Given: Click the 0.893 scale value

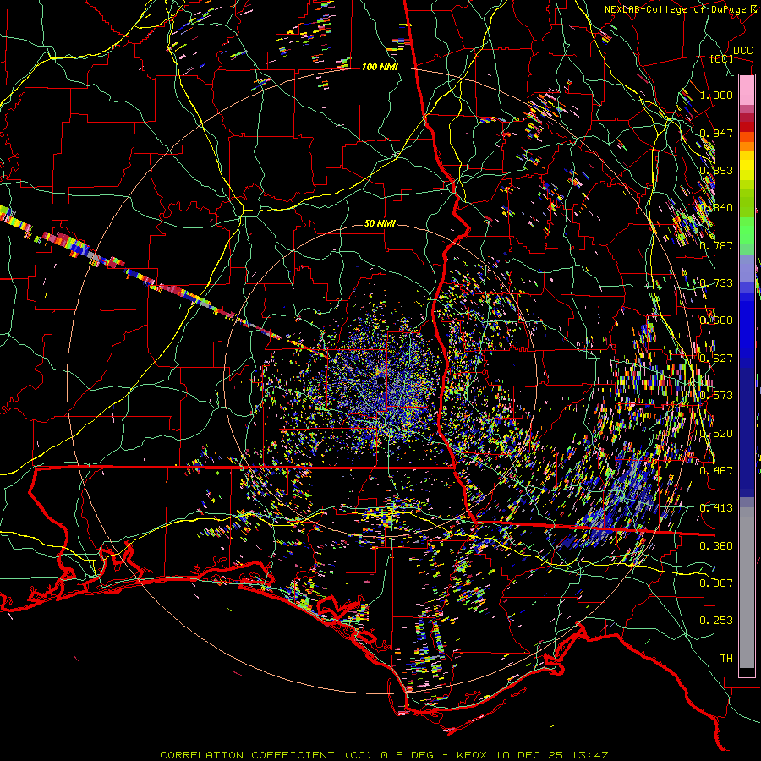Looking at the screenshot, I should (716, 170).
